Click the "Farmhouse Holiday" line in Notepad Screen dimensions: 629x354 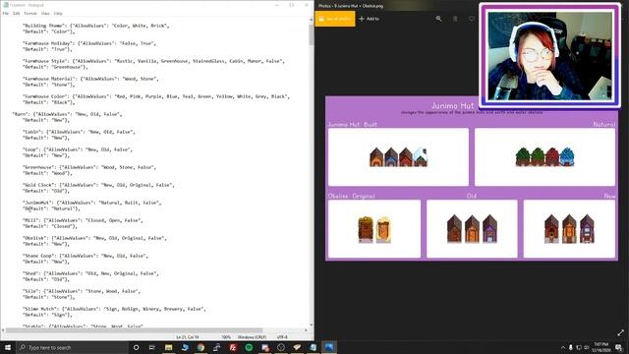[89, 43]
